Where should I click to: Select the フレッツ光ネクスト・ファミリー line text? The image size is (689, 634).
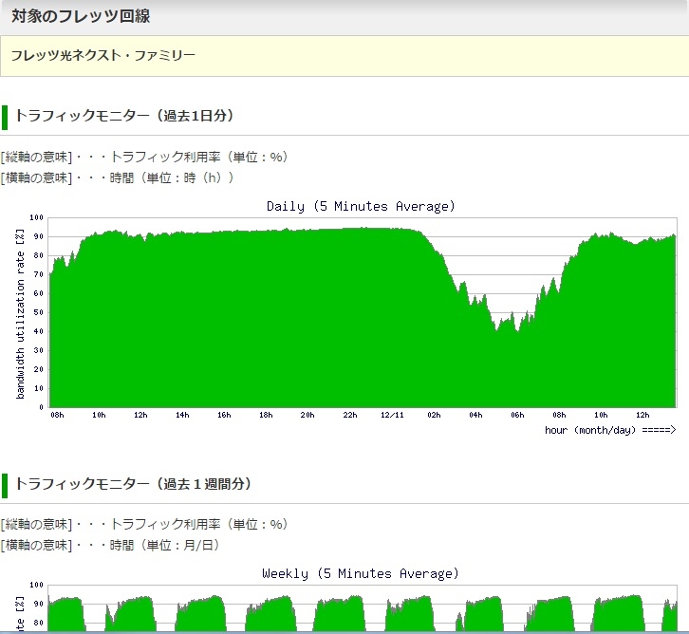(102, 55)
